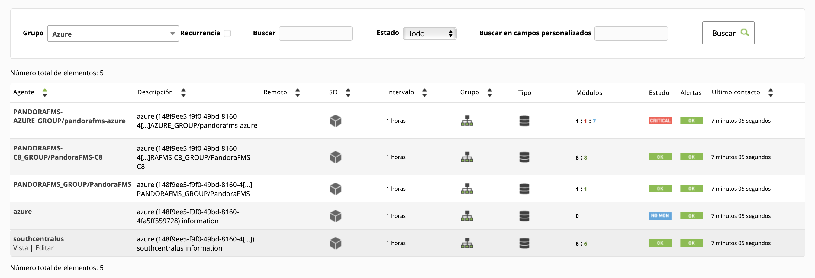Open the southcentralus agent link

[x=39, y=239]
